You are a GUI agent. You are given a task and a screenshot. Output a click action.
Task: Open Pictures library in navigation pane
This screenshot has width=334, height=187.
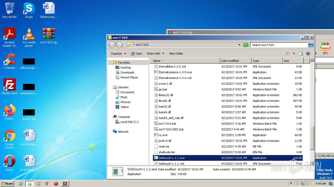[x=126, y=102]
